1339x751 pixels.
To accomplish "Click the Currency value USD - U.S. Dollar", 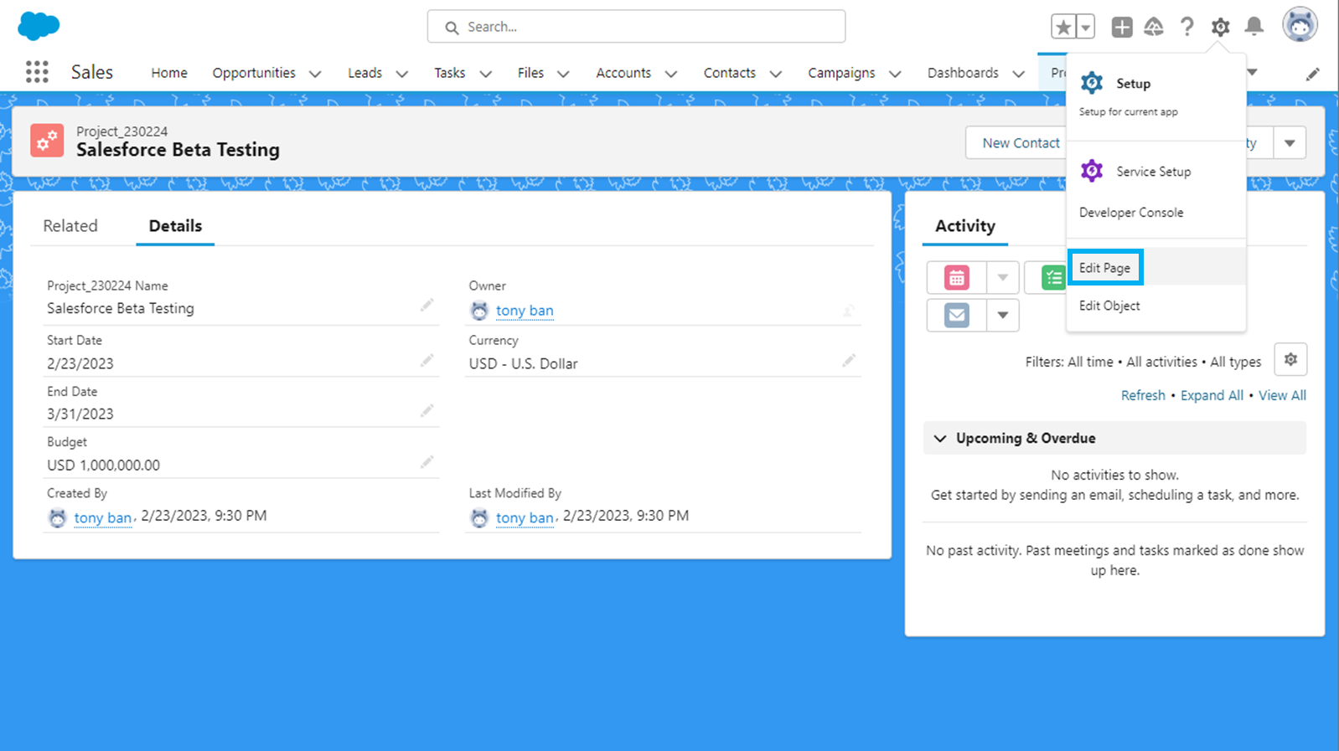I will (x=524, y=363).
